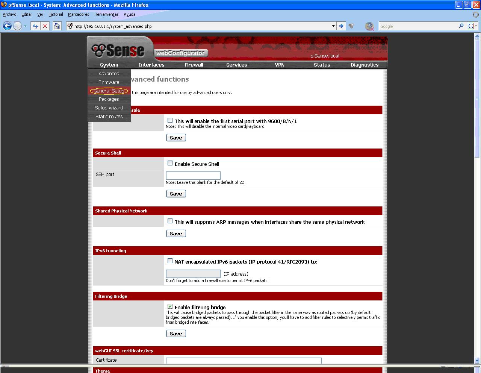Enable the first serial port checkbox
Screen dimensions: 481x373
point(170,120)
